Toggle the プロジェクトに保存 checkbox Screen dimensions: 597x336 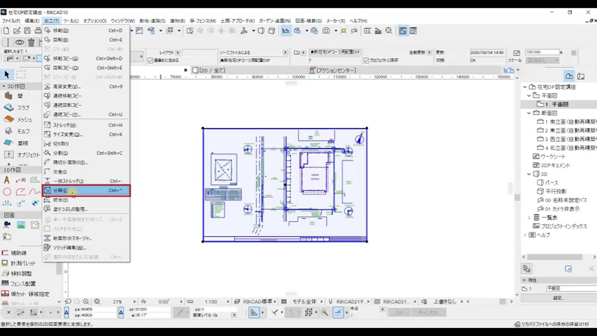367,60
